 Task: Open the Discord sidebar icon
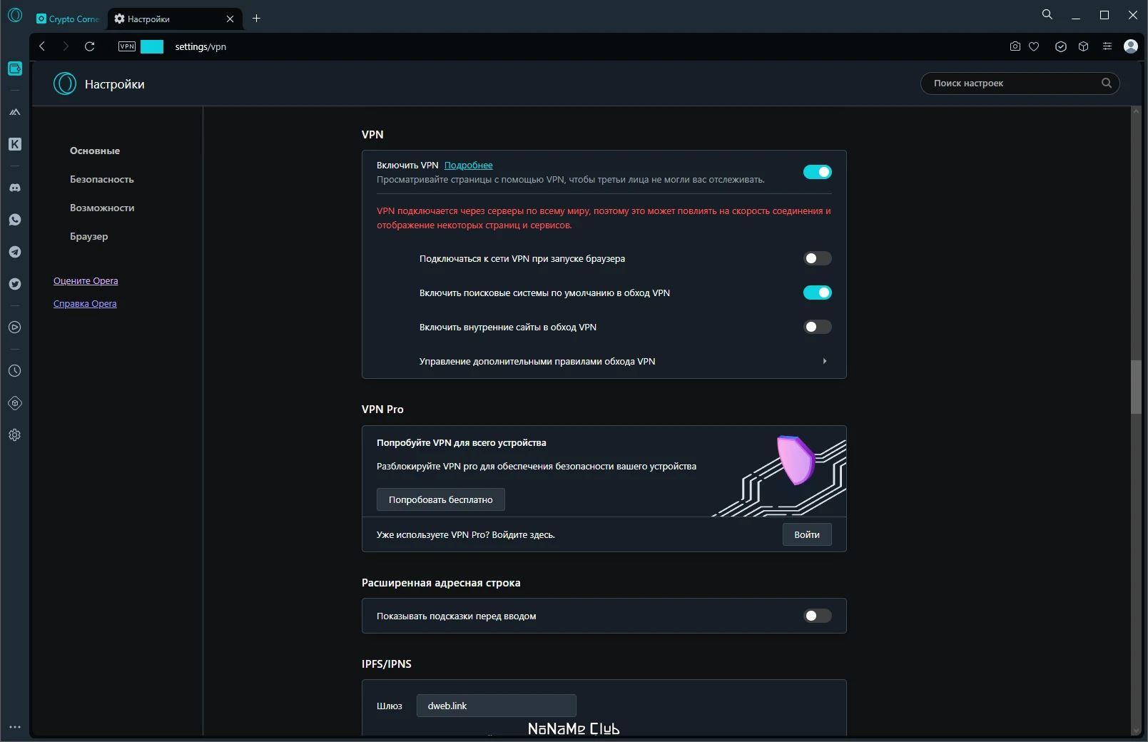click(x=14, y=188)
